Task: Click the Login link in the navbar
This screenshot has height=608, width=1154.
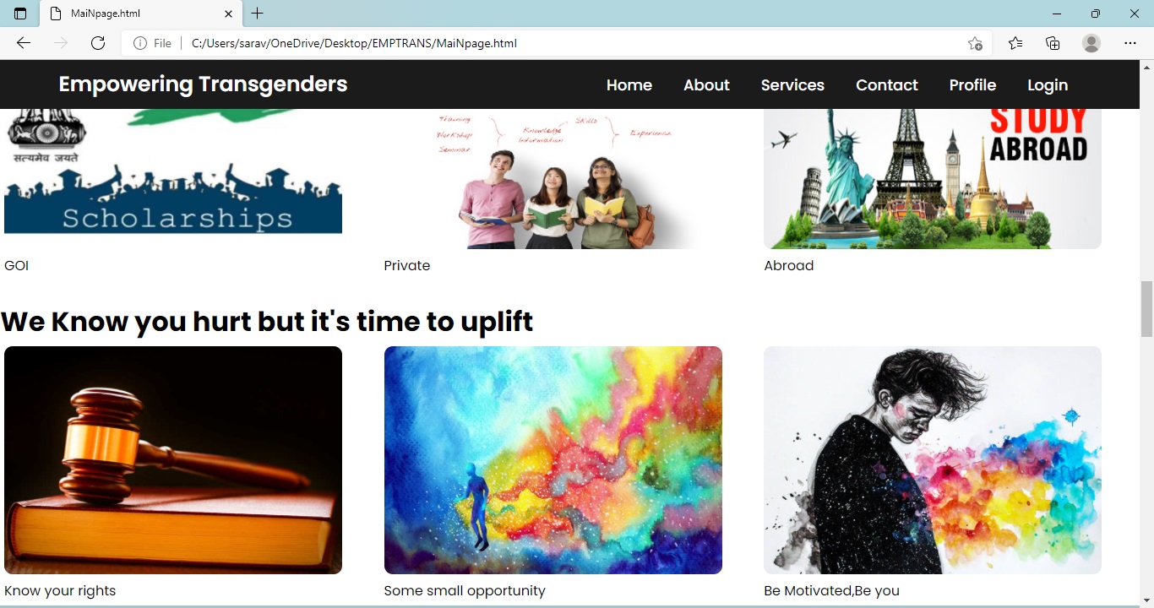Action: [x=1048, y=84]
